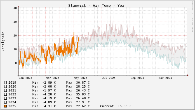Click the 2021 legend color box
The height and width of the screenshot is (110, 195).
tap(6, 90)
